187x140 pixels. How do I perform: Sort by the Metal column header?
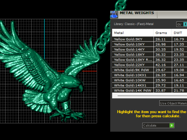click(133, 33)
